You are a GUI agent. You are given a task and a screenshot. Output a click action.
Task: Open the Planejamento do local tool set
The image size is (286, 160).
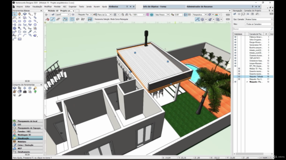28,121
